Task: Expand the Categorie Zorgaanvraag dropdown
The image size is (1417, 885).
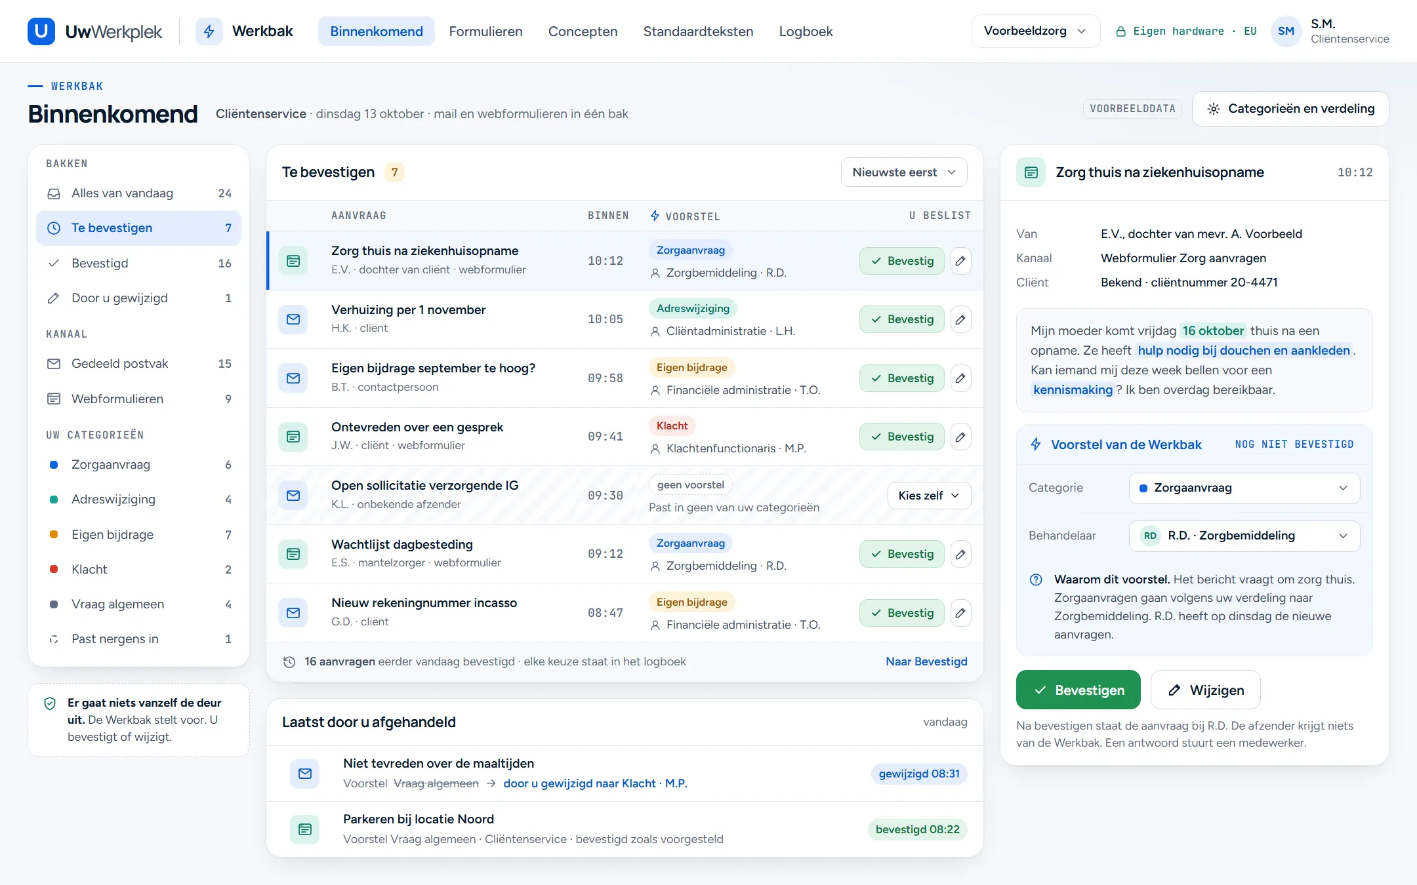Action: 1244,488
